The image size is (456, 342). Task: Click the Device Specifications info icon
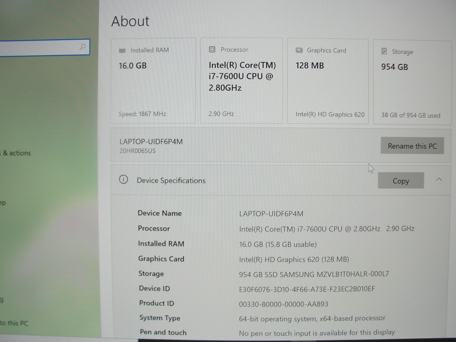(123, 180)
